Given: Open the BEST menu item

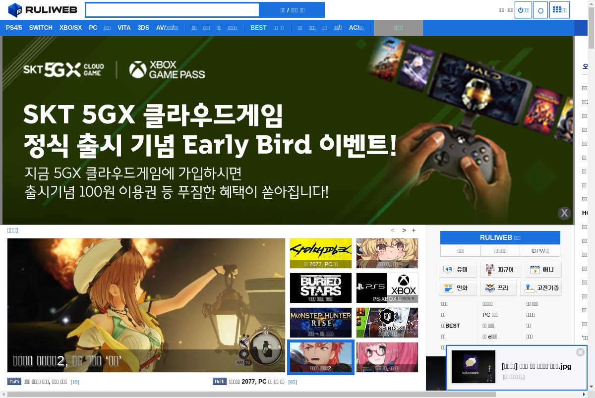Looking at the screenshot, I should click(x=258, y=28).
